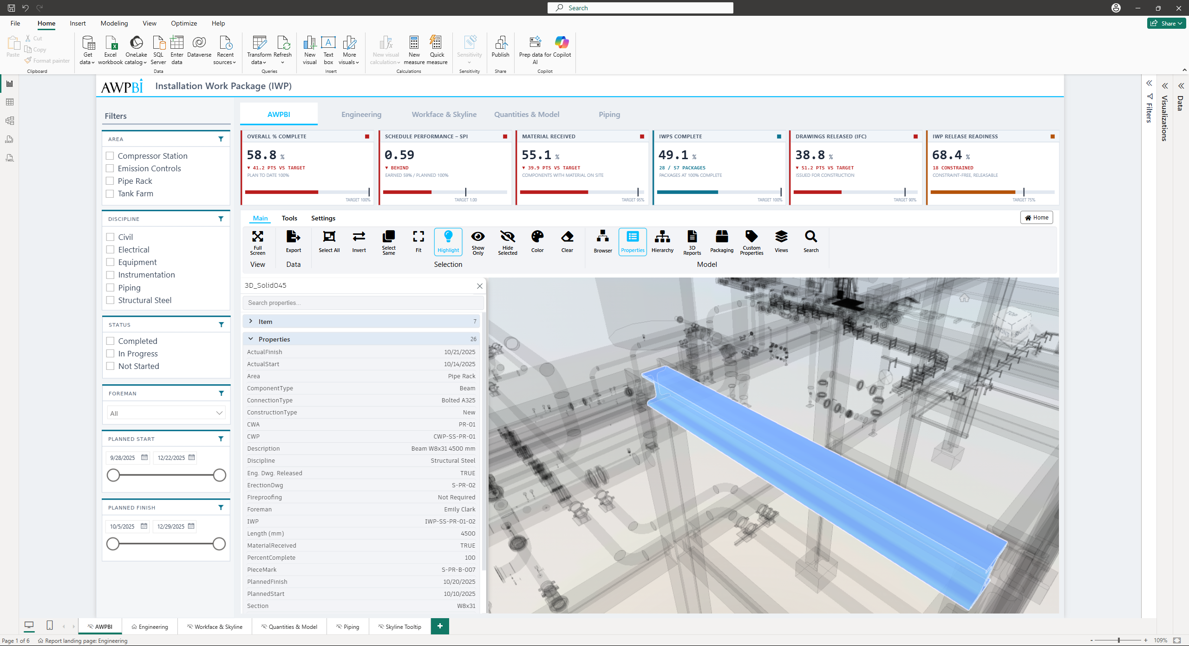This screenshot has height=646, width=1189.
Task: Click the New measure icon
Action: [x=414, y=50]
